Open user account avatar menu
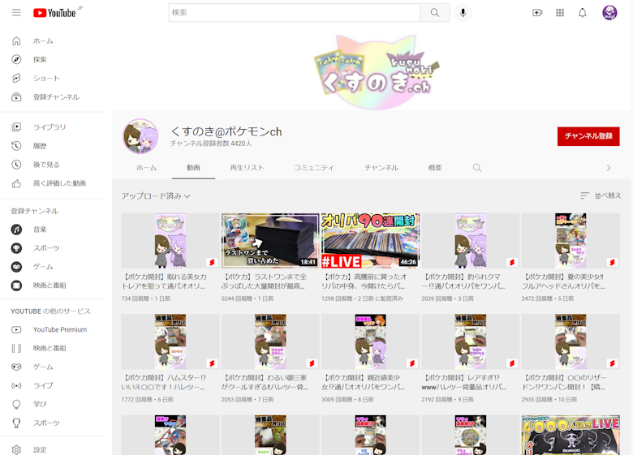 click(x=609, y=13)
